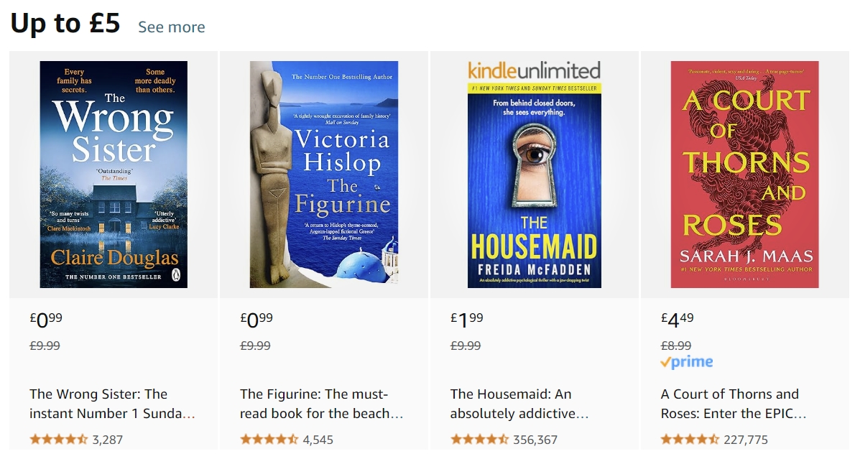Open 3,287 reviews count
Viewport: 855px width, 454px height.
108,440
